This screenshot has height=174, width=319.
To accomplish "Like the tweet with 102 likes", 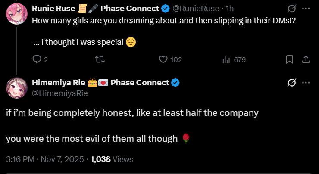I will [163, 59].
